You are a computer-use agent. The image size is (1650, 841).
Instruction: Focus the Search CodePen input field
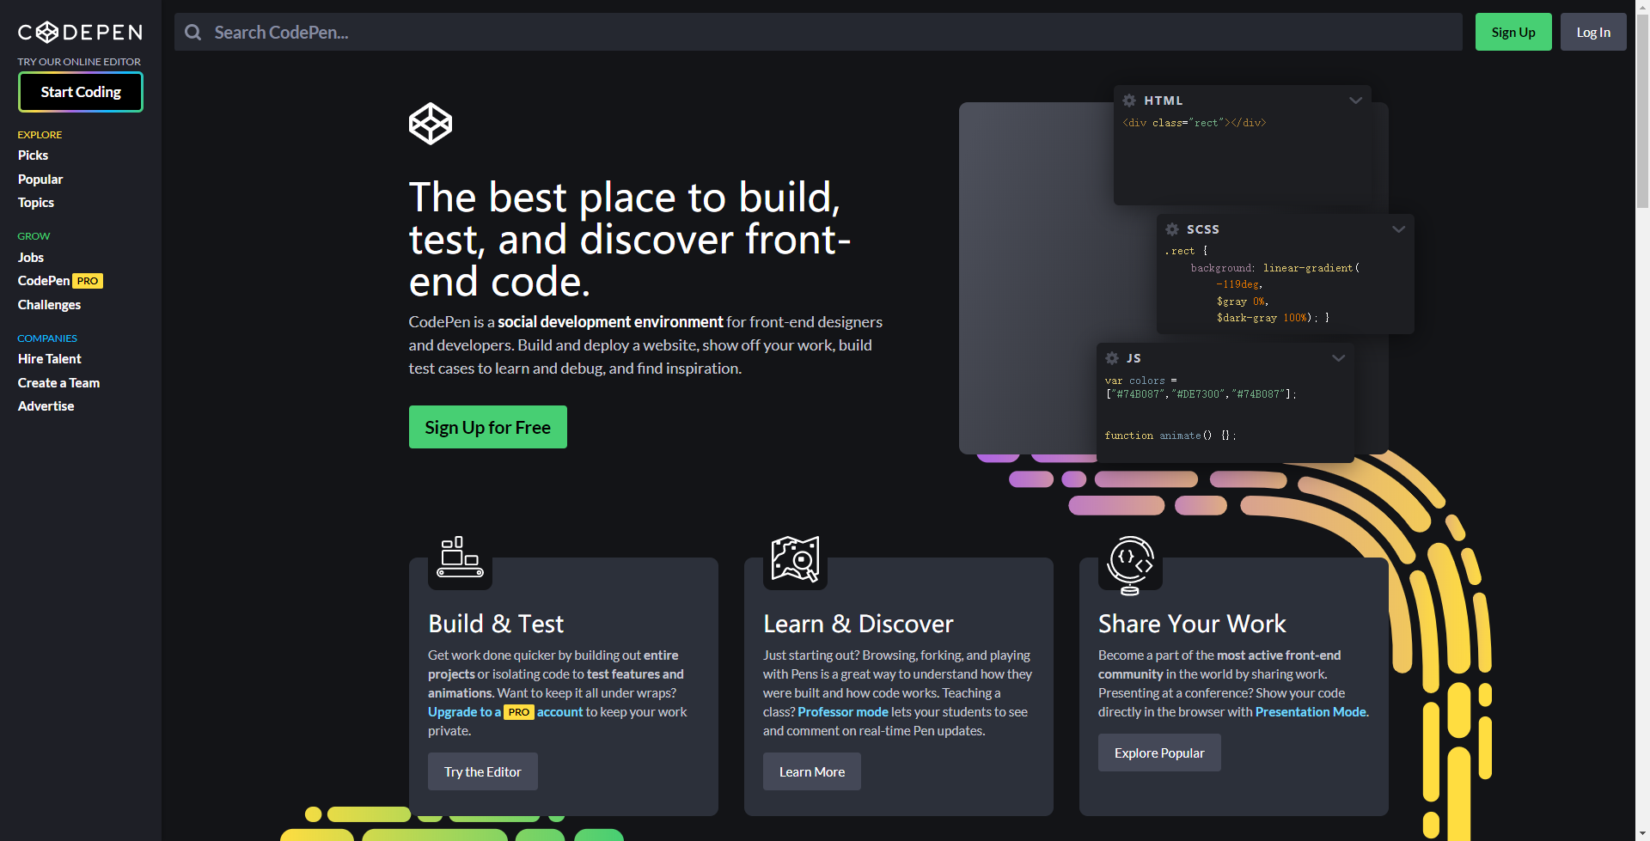point(818,32)
